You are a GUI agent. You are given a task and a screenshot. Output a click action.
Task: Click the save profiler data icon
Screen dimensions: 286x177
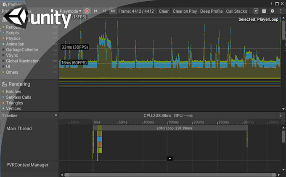(265, 11)
